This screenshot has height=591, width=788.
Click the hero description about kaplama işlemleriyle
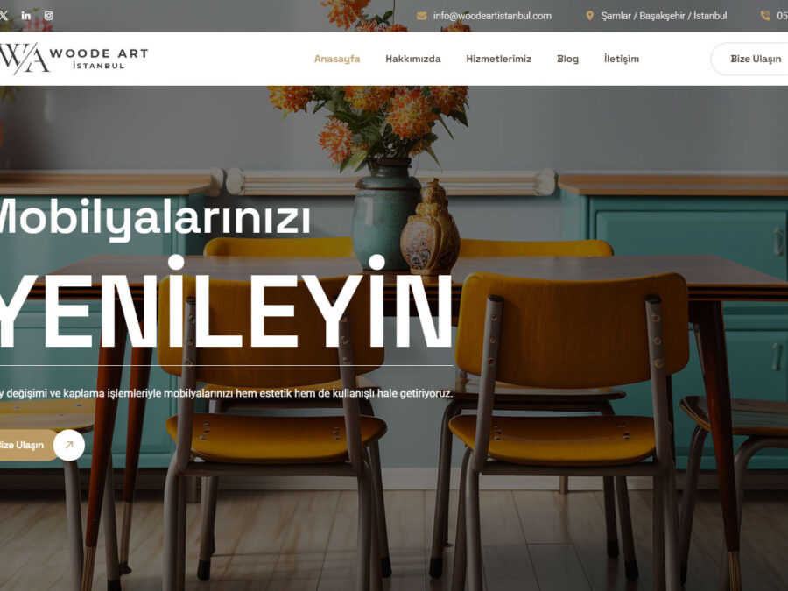(226, 393)
